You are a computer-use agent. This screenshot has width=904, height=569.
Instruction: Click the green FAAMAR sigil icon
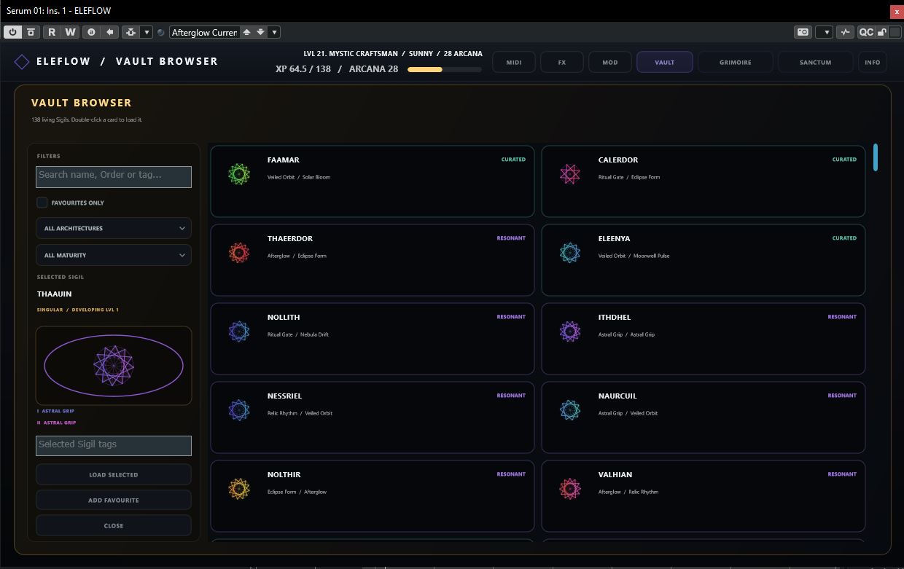pyautogui.click(x=239, y=173)
